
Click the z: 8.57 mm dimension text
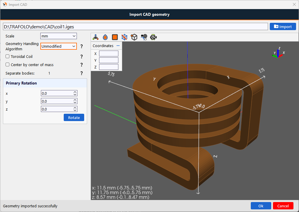coord(120,197)
